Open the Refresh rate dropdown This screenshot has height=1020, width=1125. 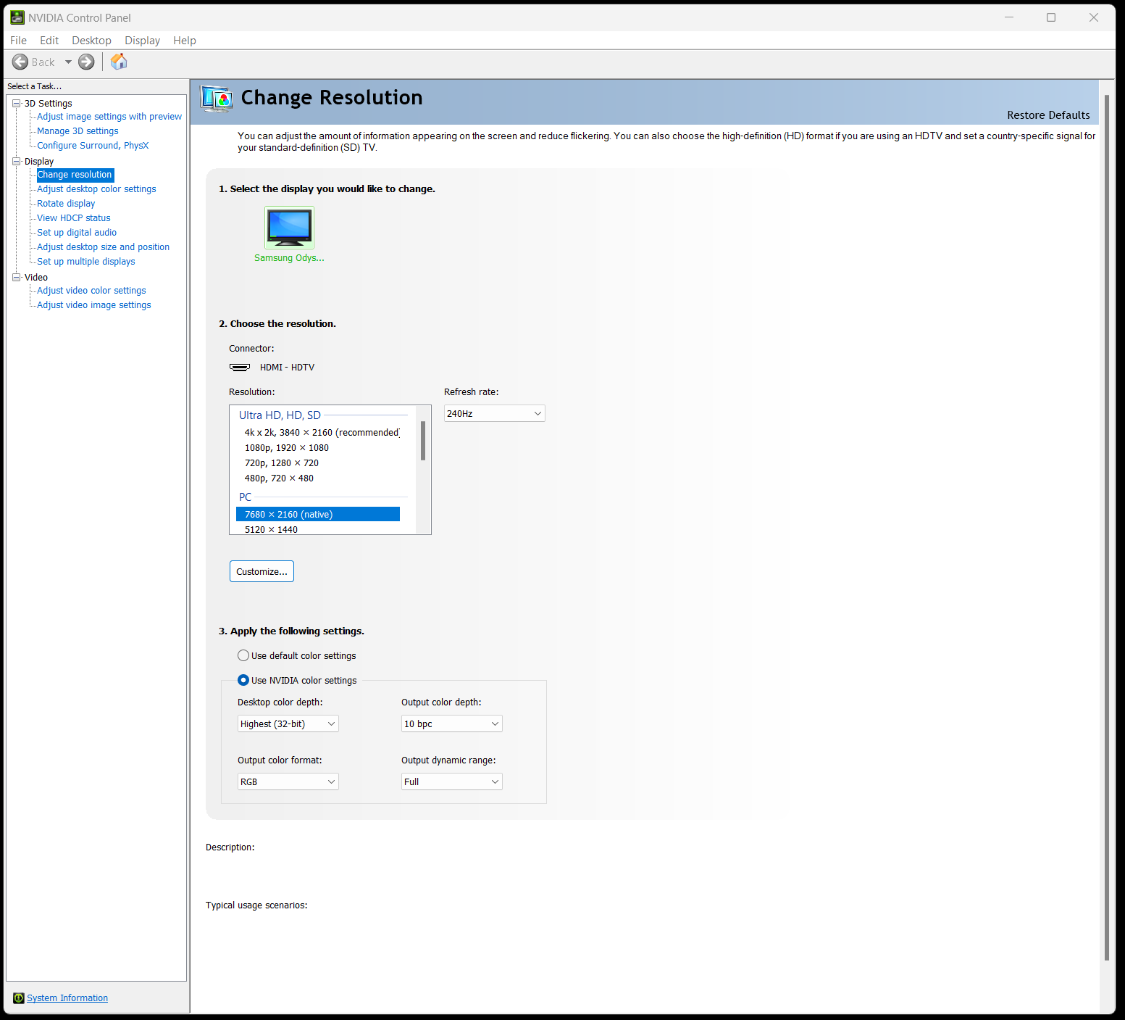pyautogui.click(x=494, y=413)
